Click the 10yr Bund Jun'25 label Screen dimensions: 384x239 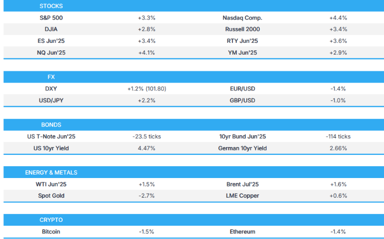pos(242,137)
